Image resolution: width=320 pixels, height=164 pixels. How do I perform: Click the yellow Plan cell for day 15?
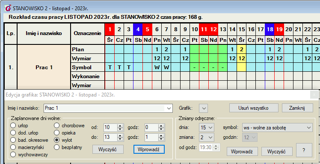point(242,49)
